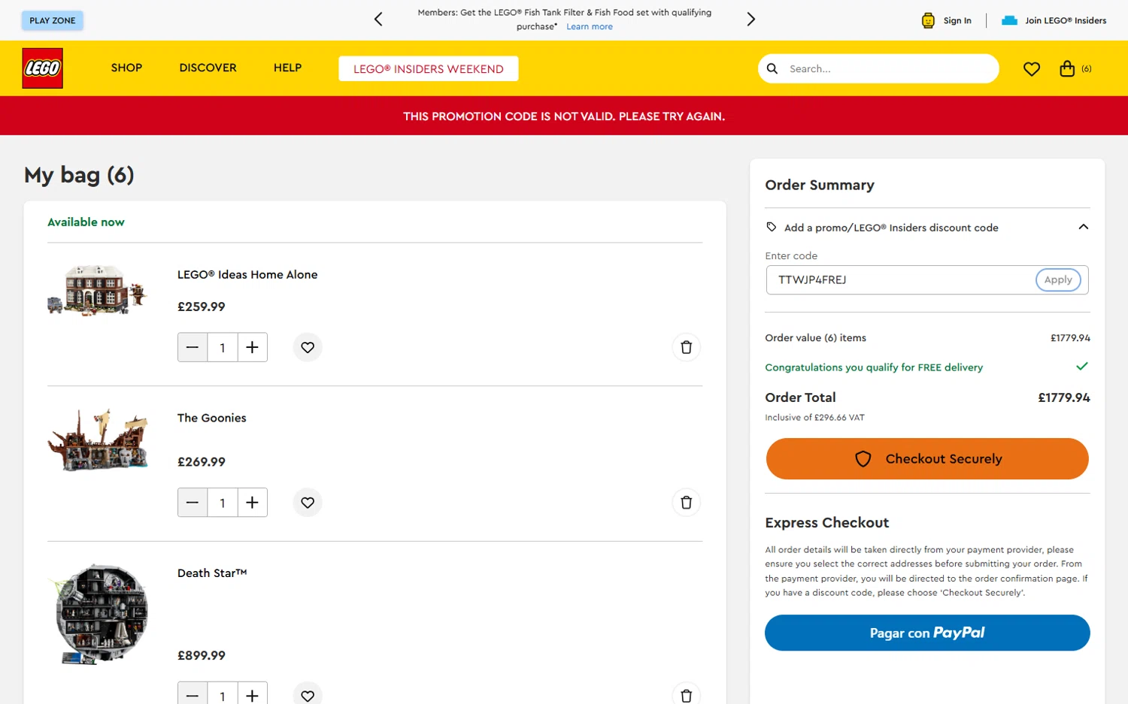Open LEGO Insiders Weekend page
Viewport: 1128px width, 704px height.
(x=429, y=68)
